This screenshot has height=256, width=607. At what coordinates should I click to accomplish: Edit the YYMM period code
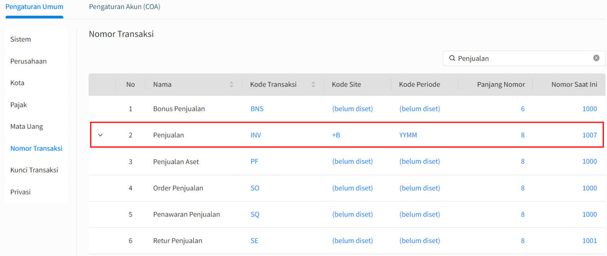coord(408,135)
